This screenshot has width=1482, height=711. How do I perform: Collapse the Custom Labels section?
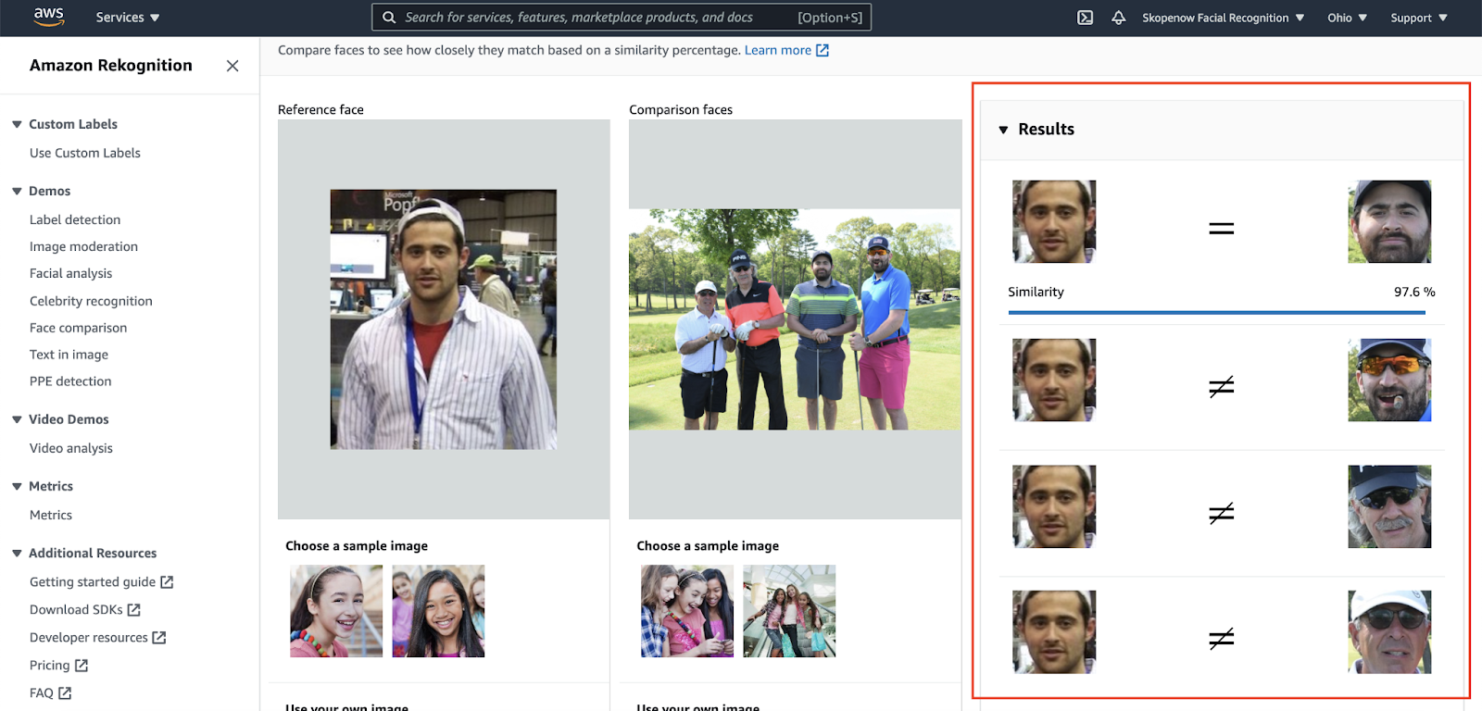click(17, 124)
